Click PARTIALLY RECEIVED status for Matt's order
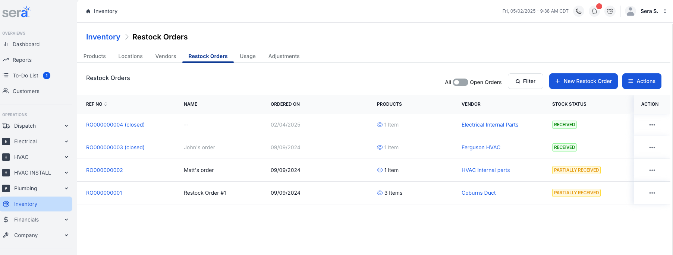This screenshot has width=673, height=255. pos(576,170)
